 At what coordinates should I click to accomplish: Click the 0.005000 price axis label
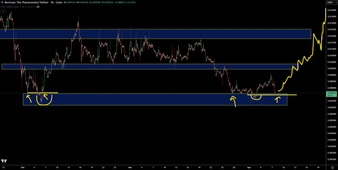331,127
